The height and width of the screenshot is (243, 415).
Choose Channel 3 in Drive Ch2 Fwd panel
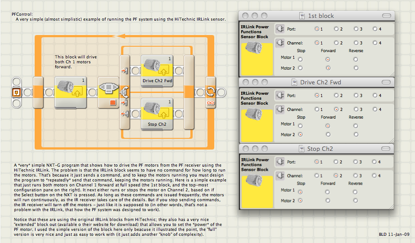coord(356,109)
